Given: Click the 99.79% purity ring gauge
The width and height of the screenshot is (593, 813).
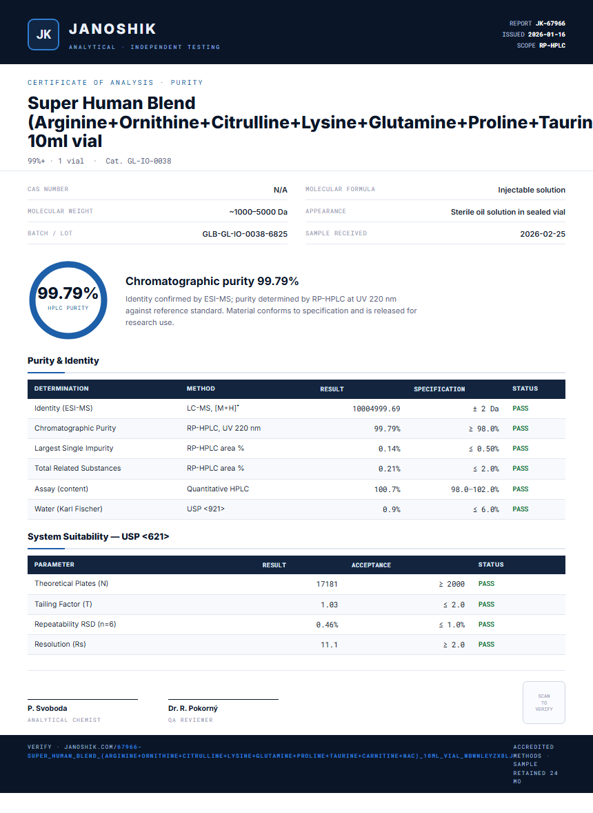Looking at the screenshot, I should pos(68,300).
